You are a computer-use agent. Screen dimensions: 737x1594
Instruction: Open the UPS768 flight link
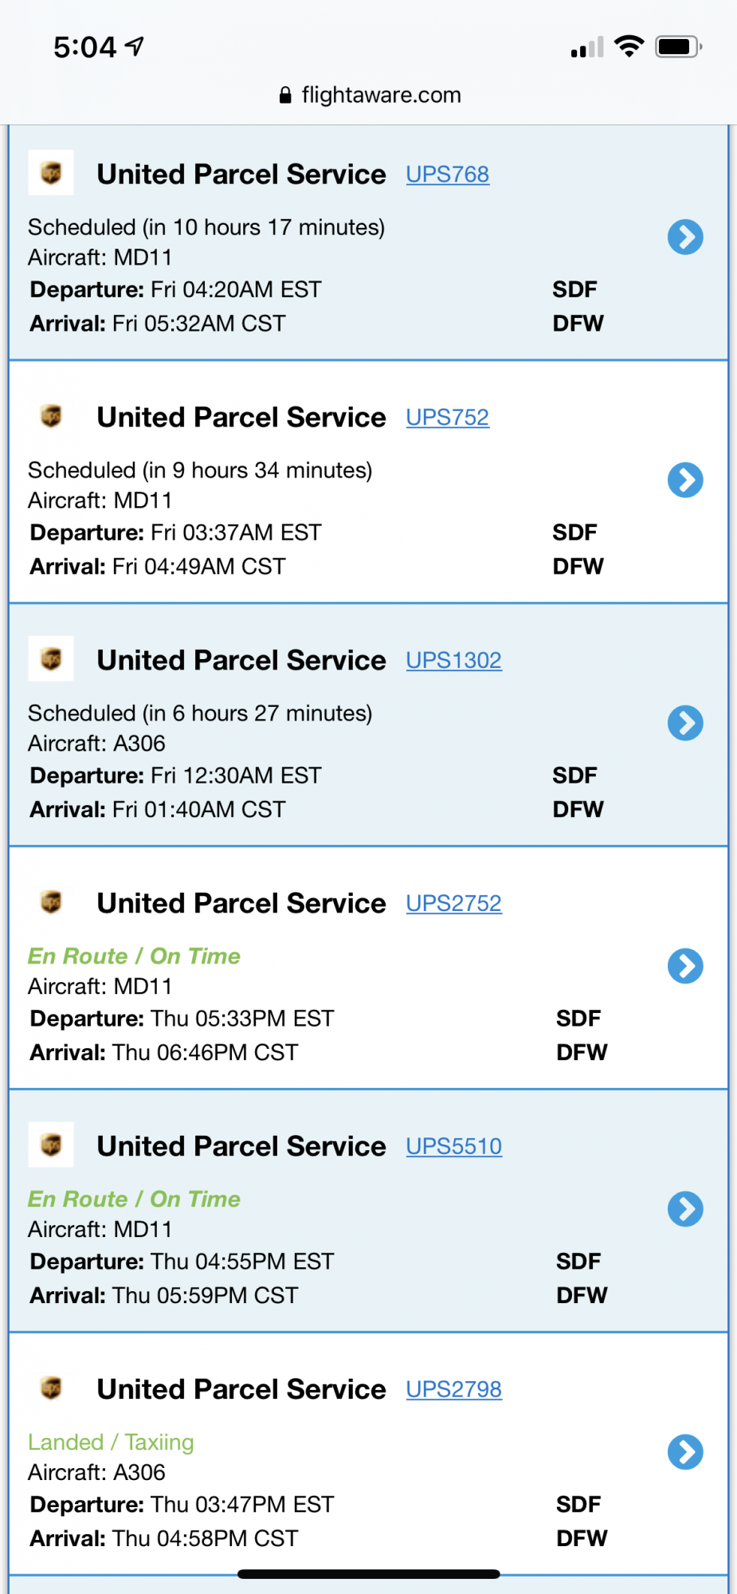click(x=447, y=175)
